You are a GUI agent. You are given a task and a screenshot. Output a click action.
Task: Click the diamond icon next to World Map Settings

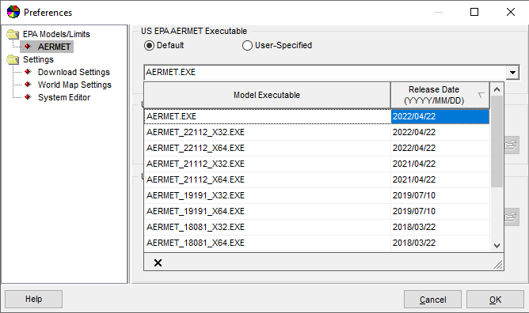[29, 85]
